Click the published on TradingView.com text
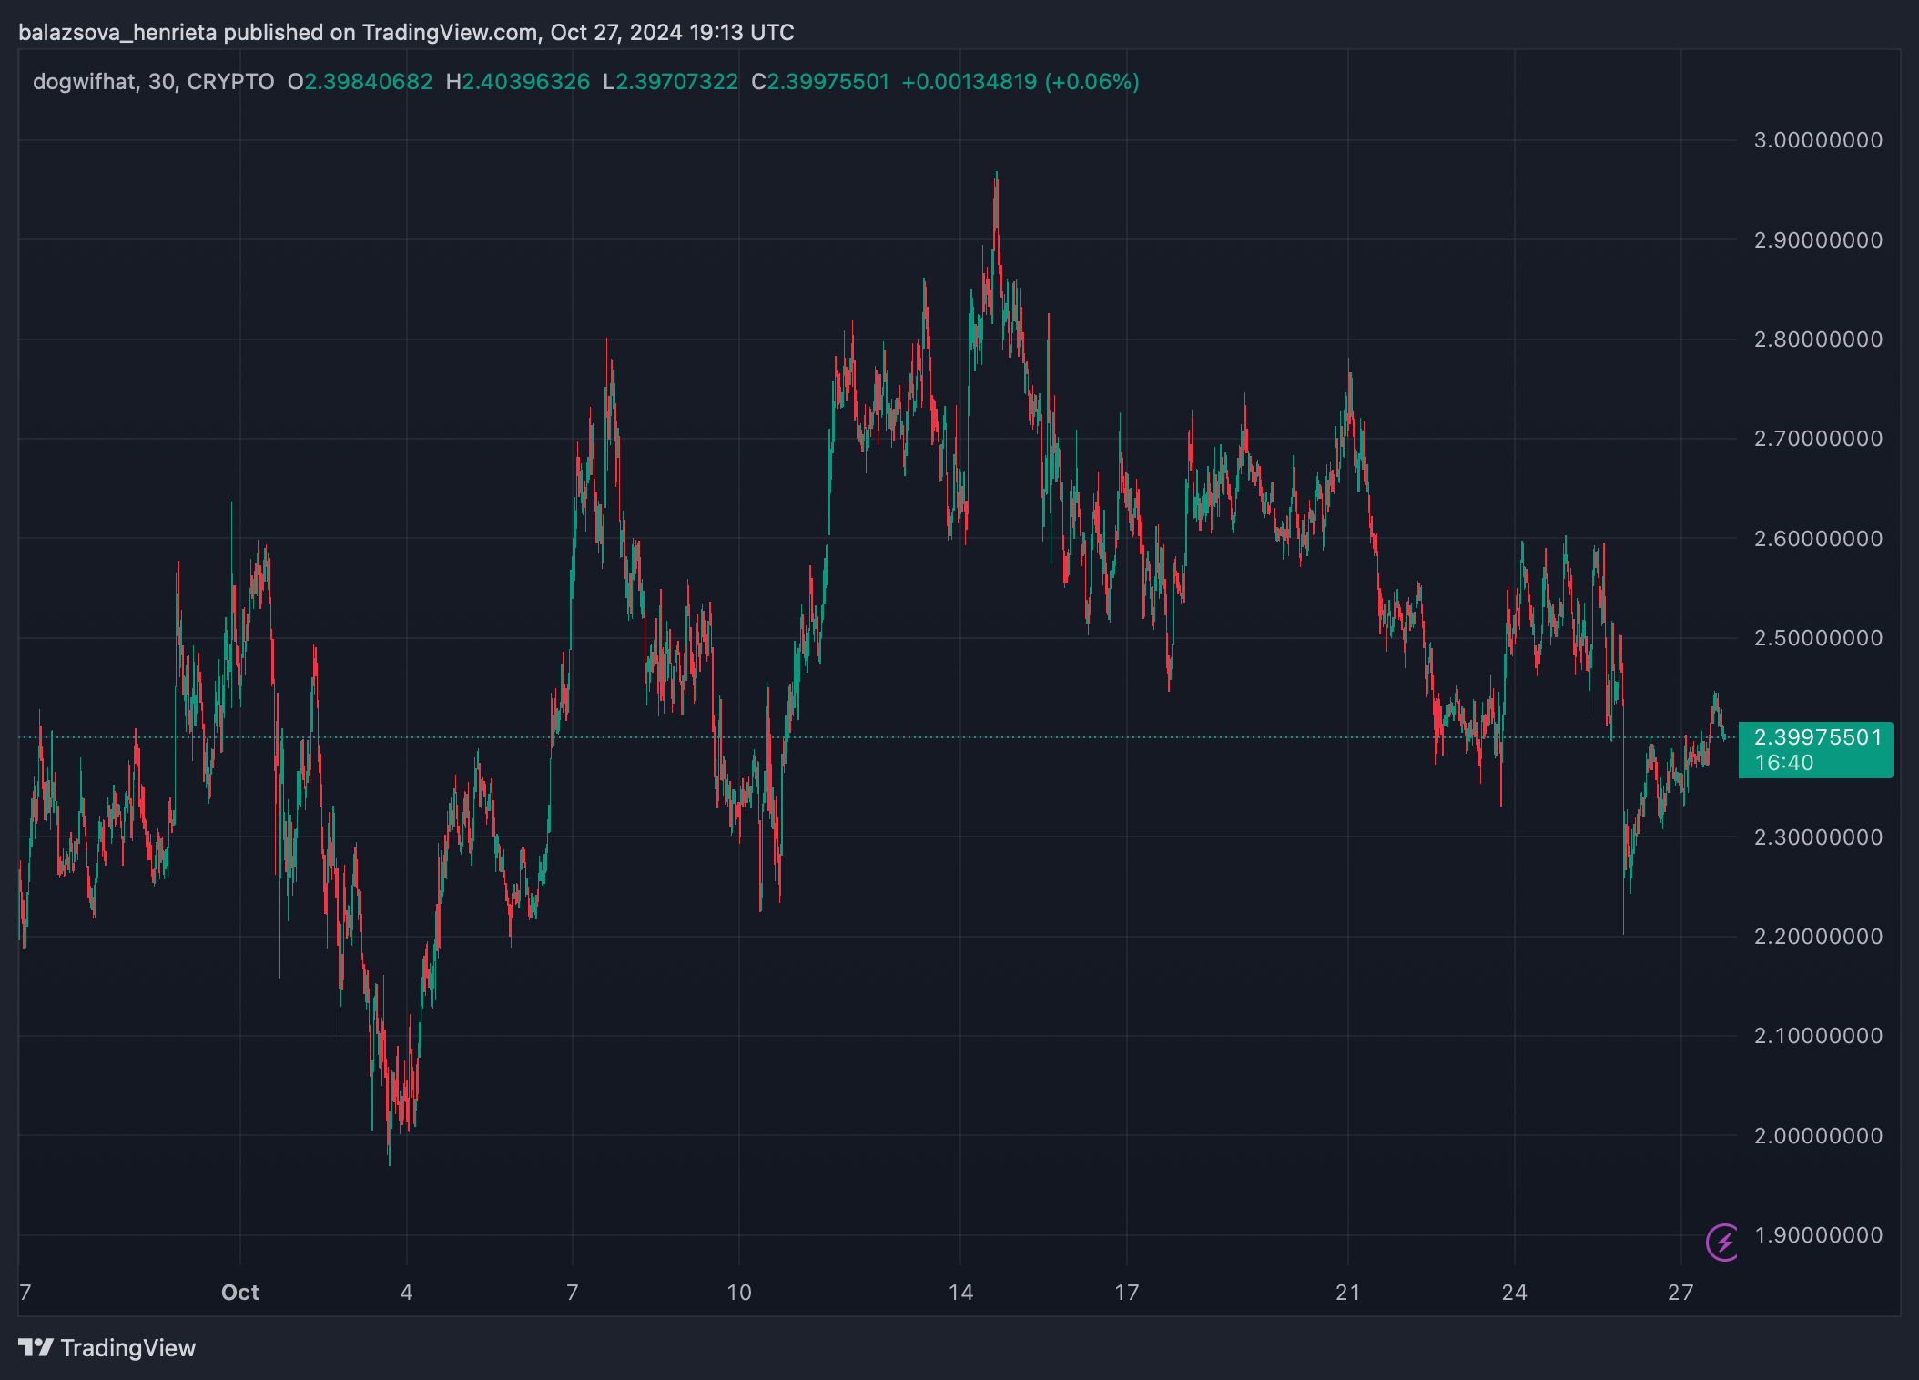Screen dimensions: 1919x1380 point(381,33)
